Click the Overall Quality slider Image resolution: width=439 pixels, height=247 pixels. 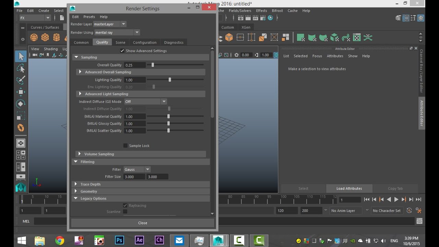tap(175, 65)
